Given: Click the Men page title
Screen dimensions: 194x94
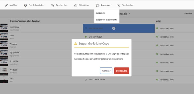Looking at the screenshot, I should (x=12, y=35).
